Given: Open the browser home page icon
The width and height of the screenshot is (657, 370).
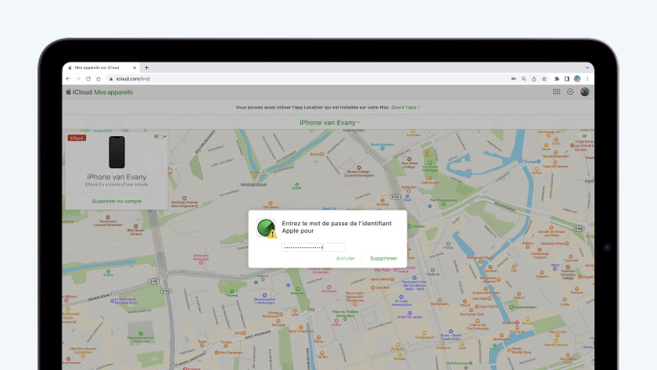Looking at the screenshot, I should click(99, 79).
